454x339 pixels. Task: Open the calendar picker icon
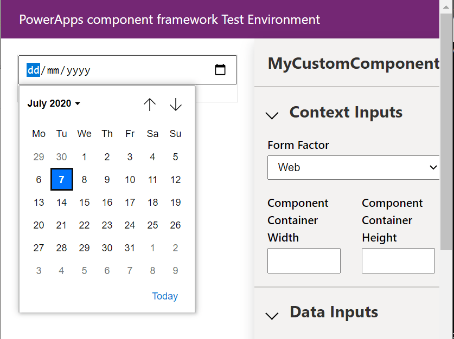click(220, 70)
